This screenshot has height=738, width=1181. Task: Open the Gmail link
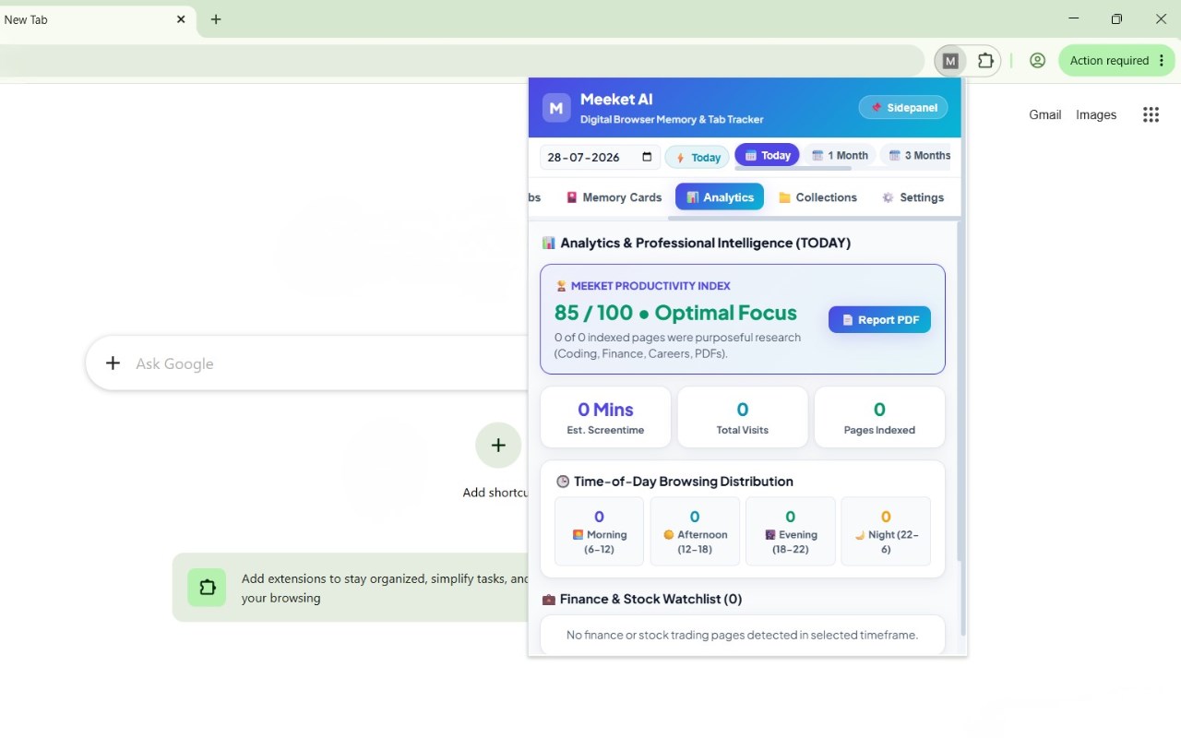tap(1045, 114)
